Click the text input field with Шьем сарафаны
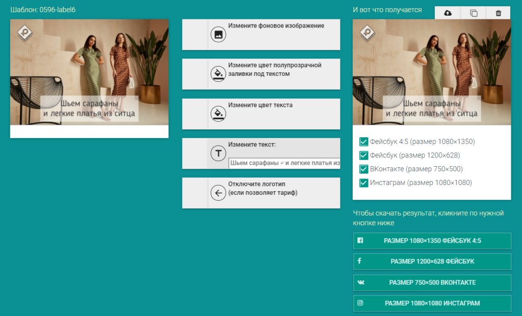This screenshot has height=316, width=522. 284,163
